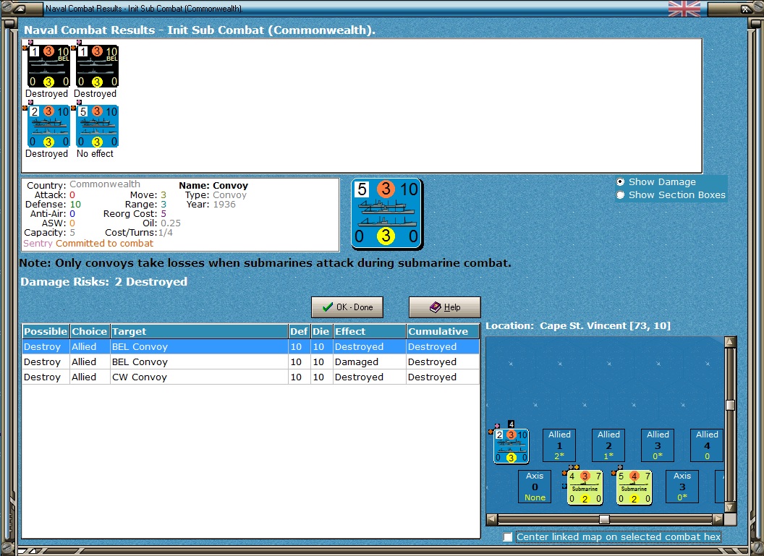Image resolution: width=764 pixels, height=556 pixels.
Task: Click the map scroll left arrow
Action: tap(492, 519)
